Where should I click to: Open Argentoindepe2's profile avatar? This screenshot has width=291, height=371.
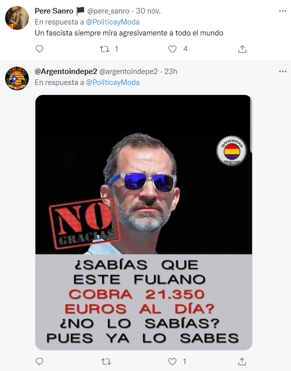tap(17, 78)
